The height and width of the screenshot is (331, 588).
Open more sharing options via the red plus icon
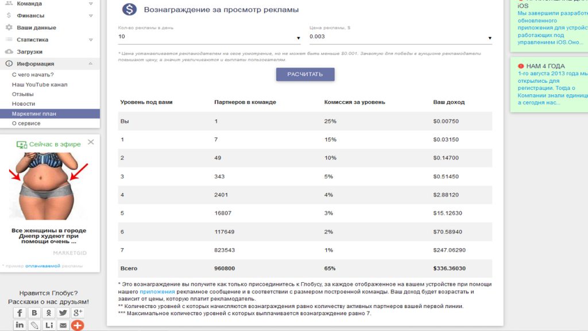click(78, 325)
